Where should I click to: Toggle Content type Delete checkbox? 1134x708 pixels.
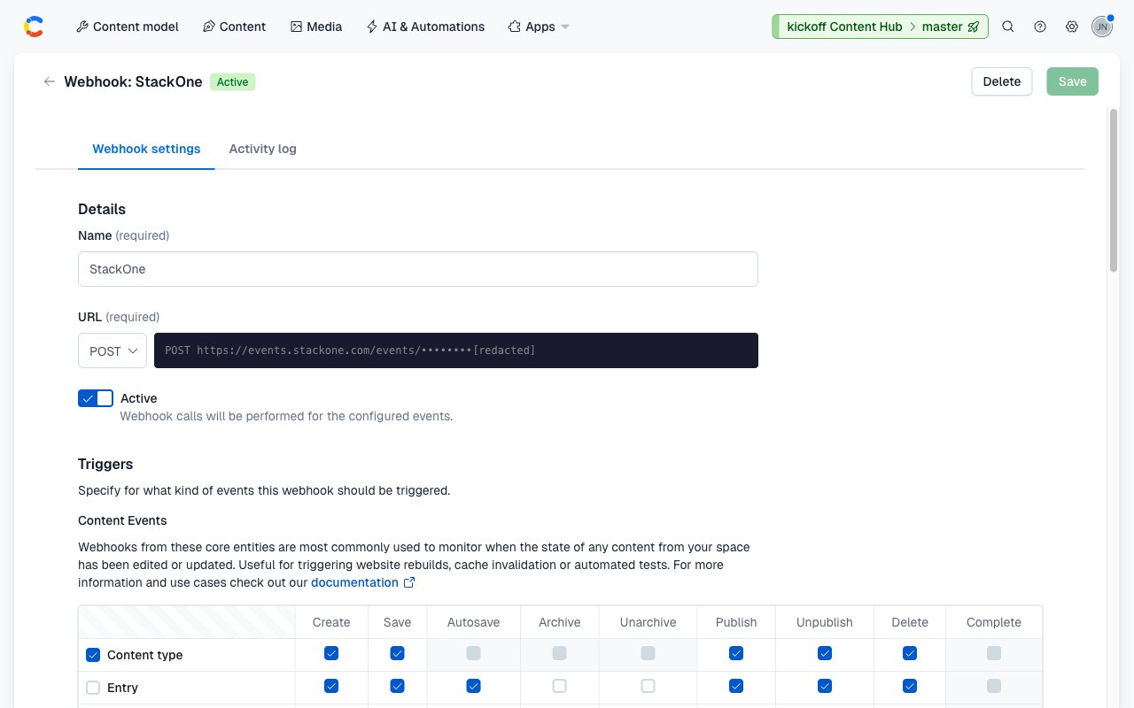[x=910, y=653]
